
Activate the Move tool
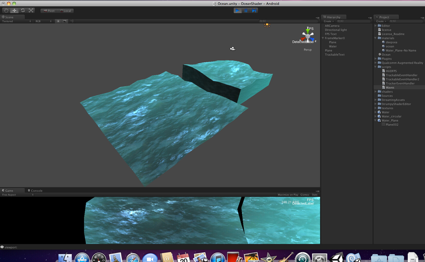(x=14, y=10)
